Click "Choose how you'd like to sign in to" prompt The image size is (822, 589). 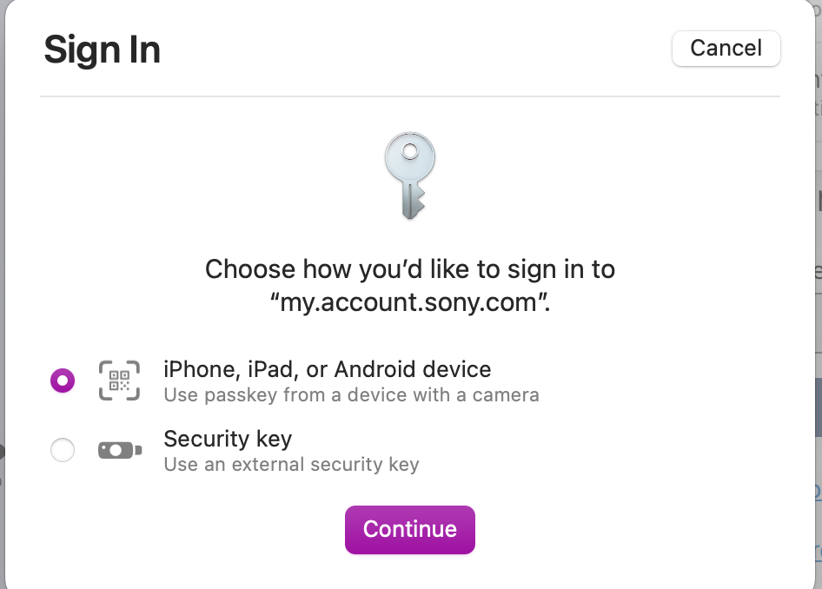[409, 269]
